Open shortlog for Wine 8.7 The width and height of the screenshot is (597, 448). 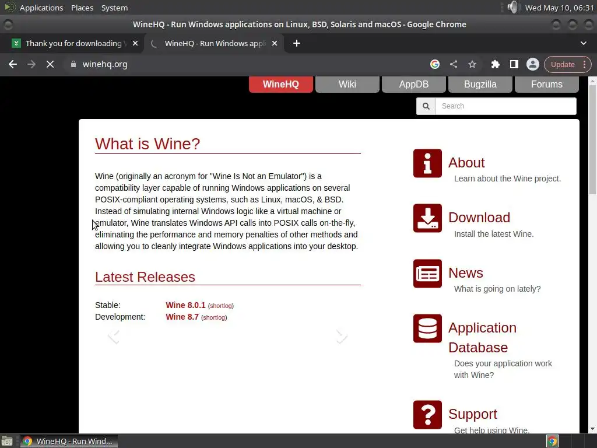click(214, 318)
